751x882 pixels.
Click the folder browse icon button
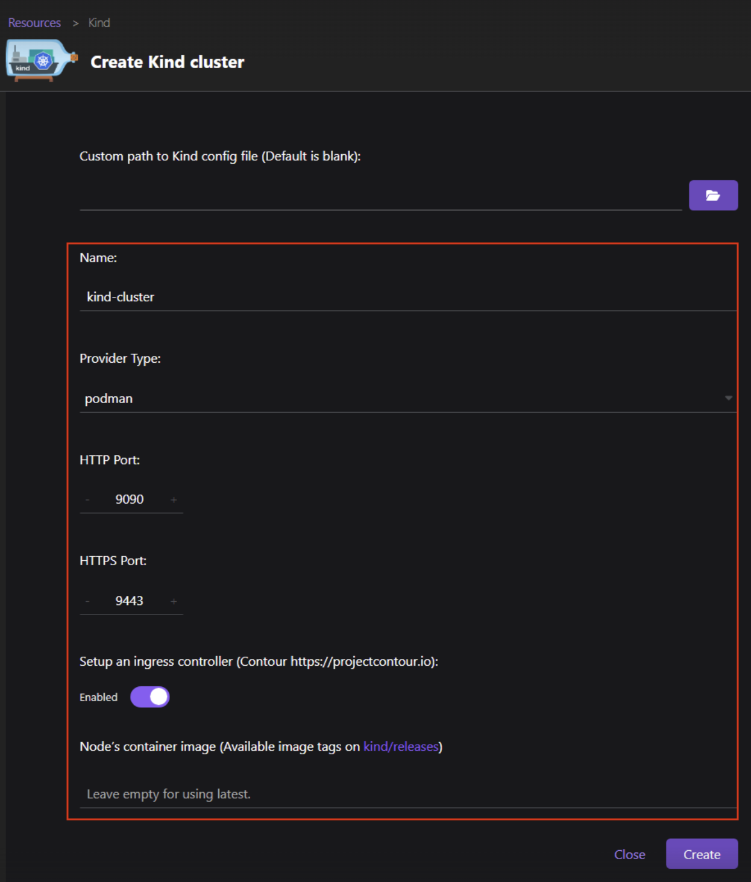click(713, 195)
